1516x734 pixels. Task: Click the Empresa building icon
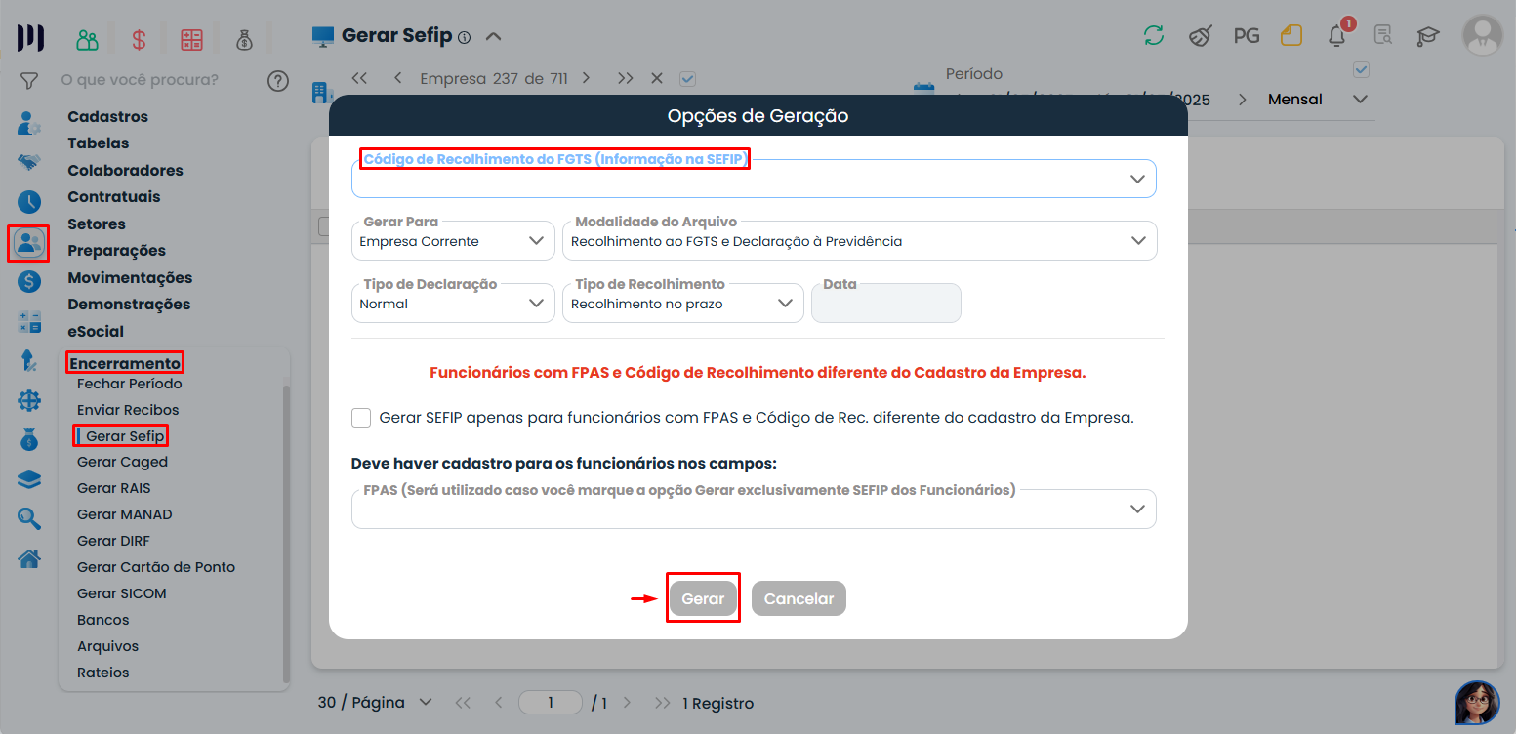tap(319, 92)
